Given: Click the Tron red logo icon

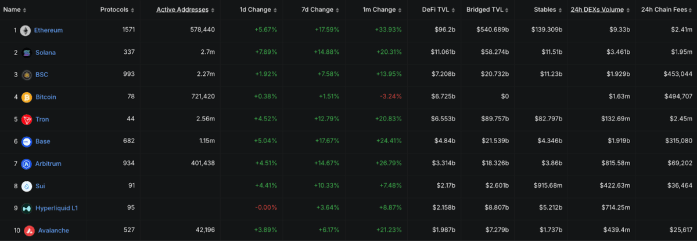Looking at the screenshot, I should [27, 119].
